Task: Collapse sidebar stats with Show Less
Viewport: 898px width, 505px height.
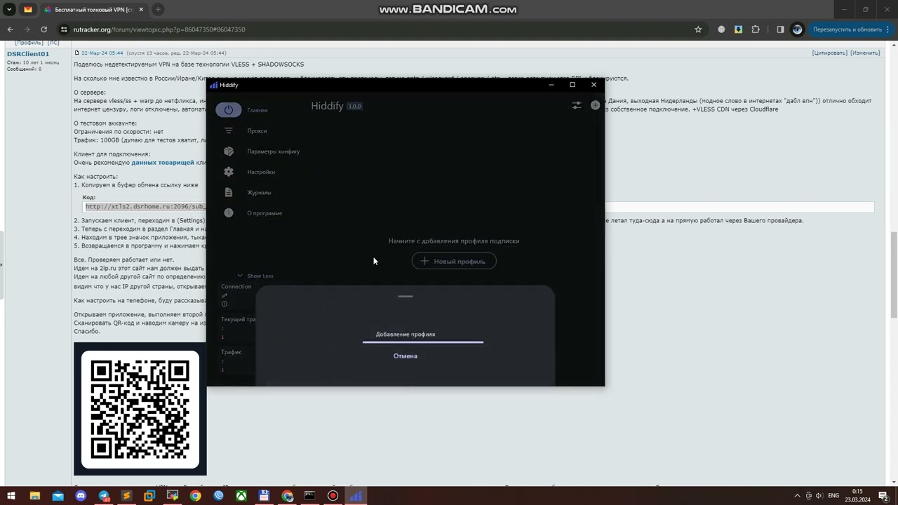Action: pyautogui.click(x=255, y=276)
